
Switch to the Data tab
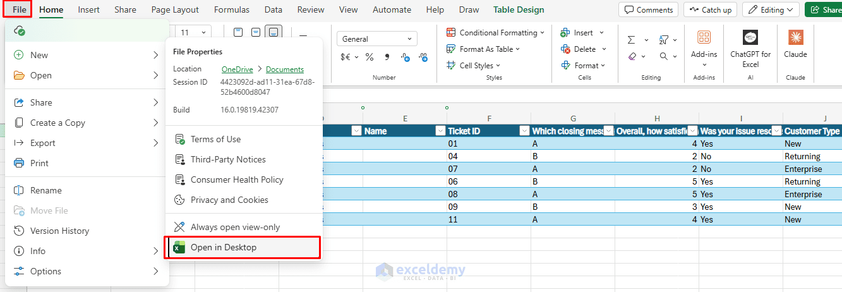[x=274, y=9]
